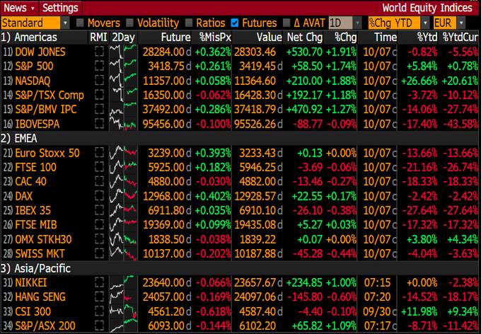Sort by the Net Chg column header
481x334 pixels.
(x=305, y=38)
